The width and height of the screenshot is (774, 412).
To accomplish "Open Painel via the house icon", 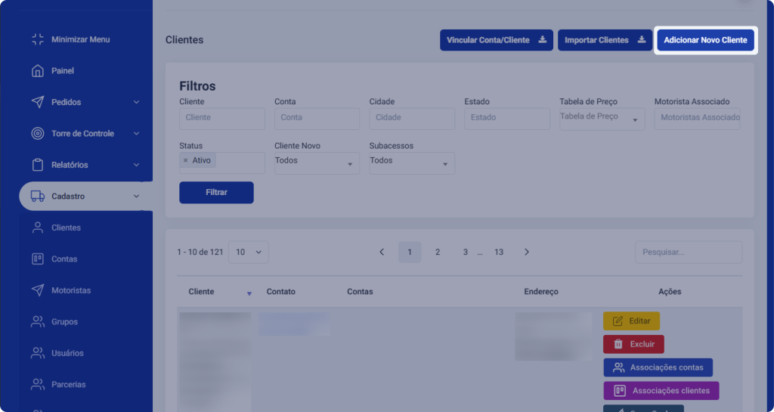I will pos(37,71).
